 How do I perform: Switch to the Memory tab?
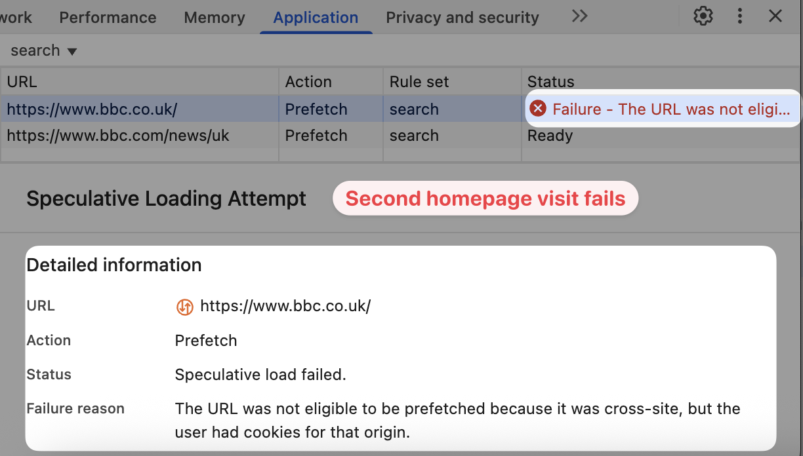pyautogui.click(x=215, y=18)
